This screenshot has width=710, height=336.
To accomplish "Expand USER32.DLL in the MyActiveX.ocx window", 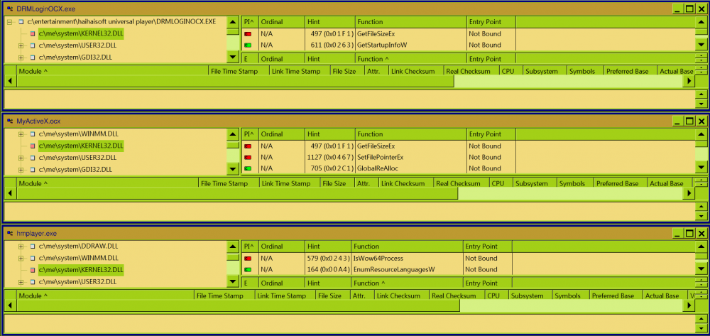I will (x=21, y=158).
